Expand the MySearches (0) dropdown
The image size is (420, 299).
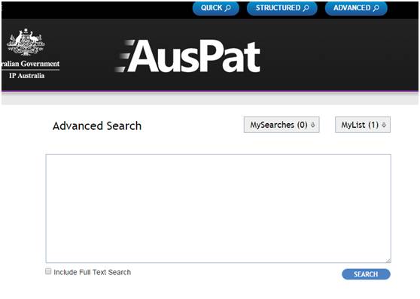pos(282,125)
